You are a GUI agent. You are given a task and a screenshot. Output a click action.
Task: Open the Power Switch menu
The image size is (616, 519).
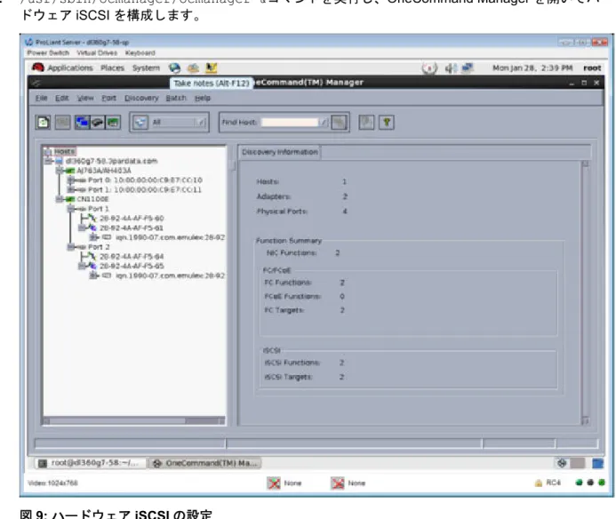click(x=48, y=52)
